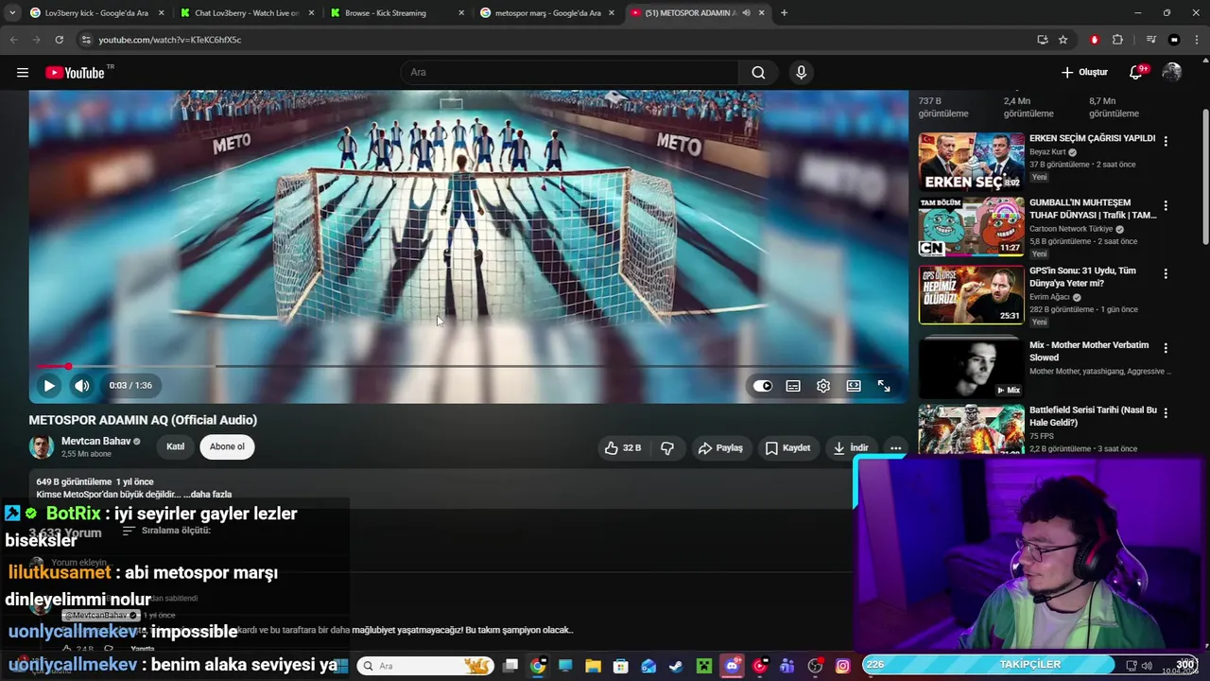Open Steam from the taskbar
The height and width of the screenshot is (681, 1210).
676,666
